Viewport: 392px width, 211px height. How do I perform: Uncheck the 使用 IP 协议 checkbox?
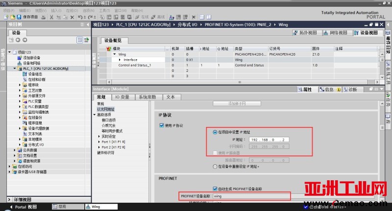(x=162, y=126)
